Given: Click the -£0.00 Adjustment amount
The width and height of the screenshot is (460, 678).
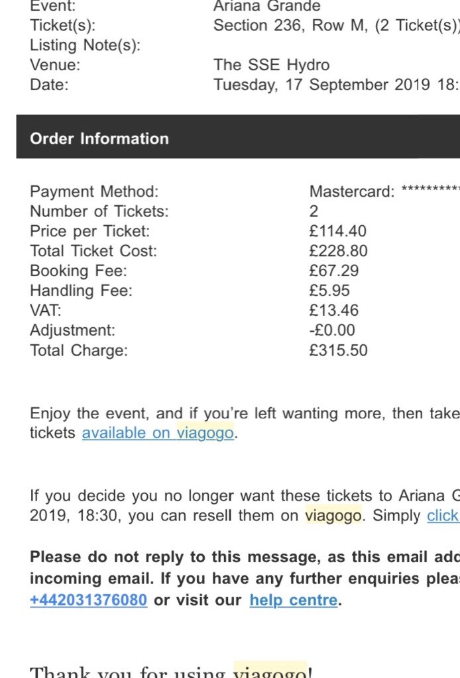Looking at the screenshot, I should pyautogui.click(x=332, y=330).
